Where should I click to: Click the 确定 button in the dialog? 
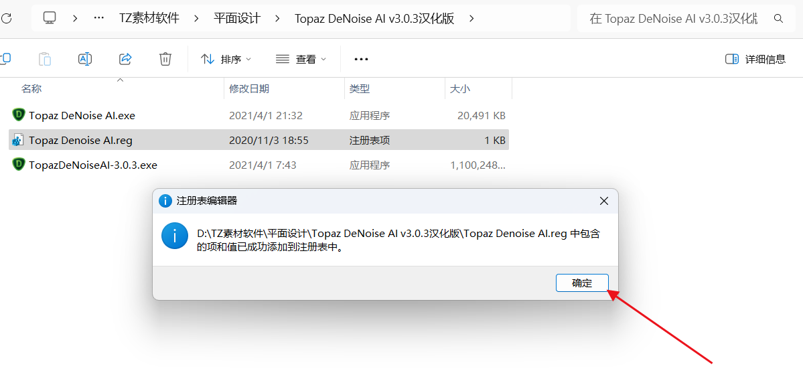point(582,283)
